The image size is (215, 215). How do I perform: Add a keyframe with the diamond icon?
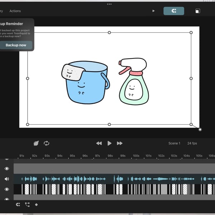click(36, 205)
